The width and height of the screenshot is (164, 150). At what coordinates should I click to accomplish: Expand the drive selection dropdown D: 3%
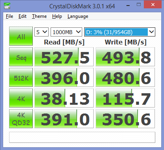click(120, 32)
